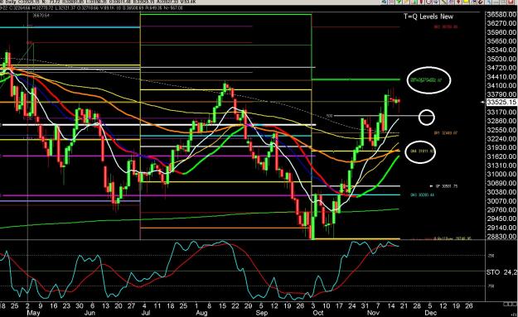The height and width of the screenshot is (317, 518).
Task: Click the 31310.00 price axis label
Action: tap(501, 166)
